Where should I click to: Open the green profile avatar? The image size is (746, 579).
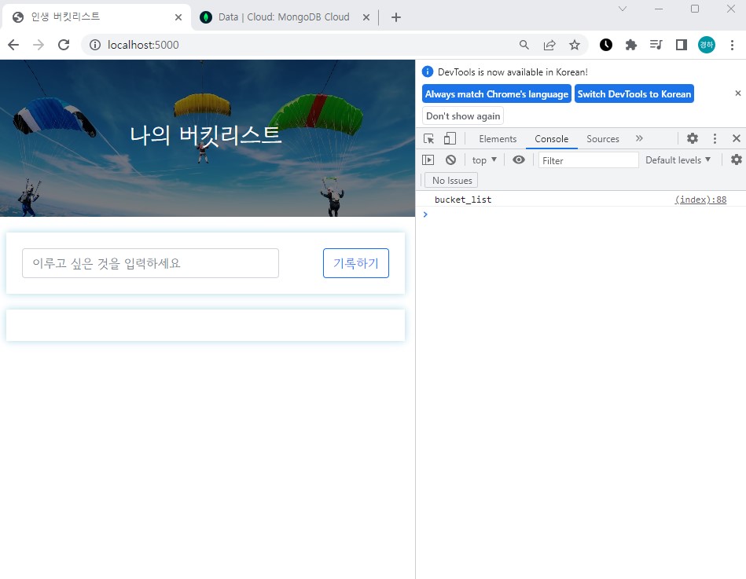point(707,45)
